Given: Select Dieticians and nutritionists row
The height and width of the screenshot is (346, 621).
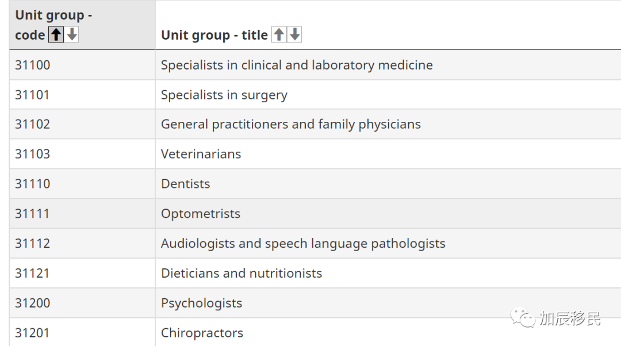Looking at the screenshot, I should [x=315, y=273].
